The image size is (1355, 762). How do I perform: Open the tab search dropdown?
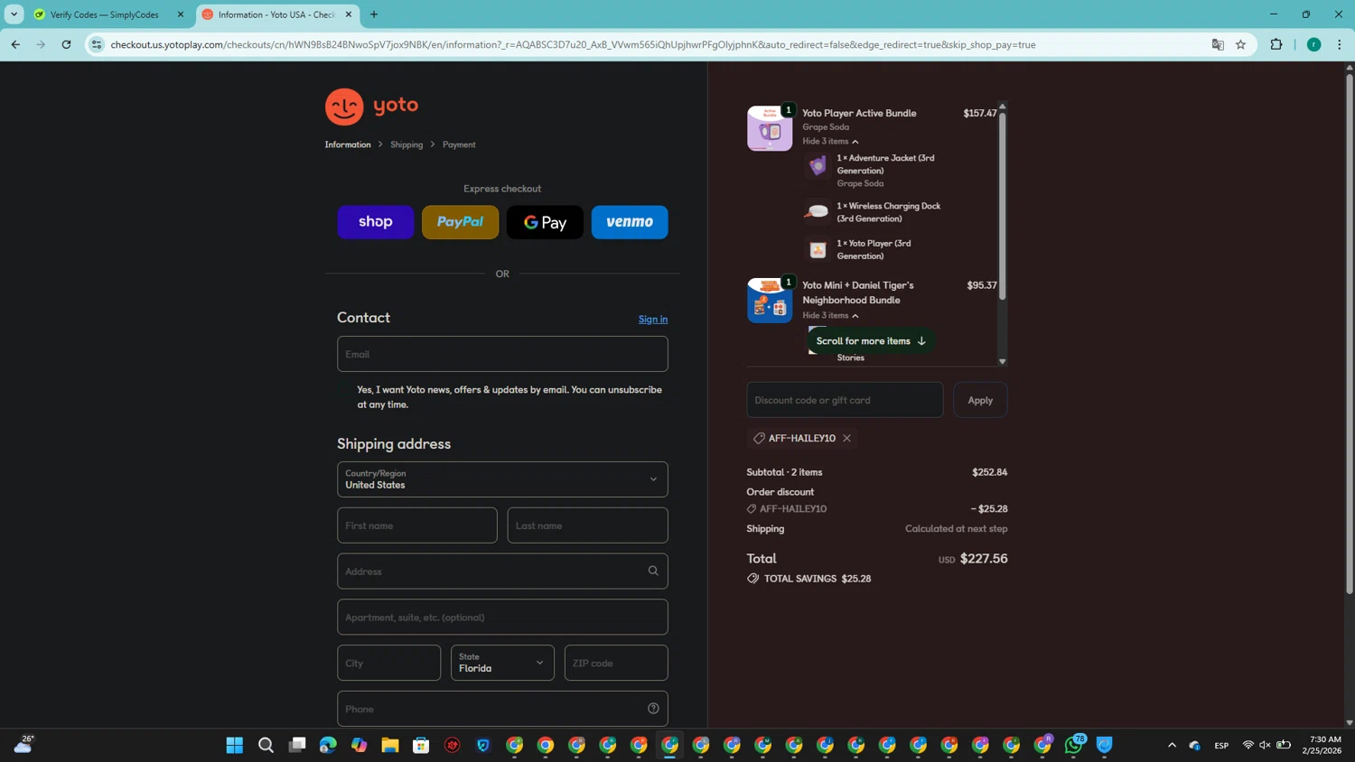pos(14,14)
